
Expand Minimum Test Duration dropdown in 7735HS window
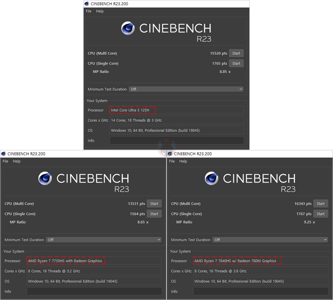click(104, 240)
